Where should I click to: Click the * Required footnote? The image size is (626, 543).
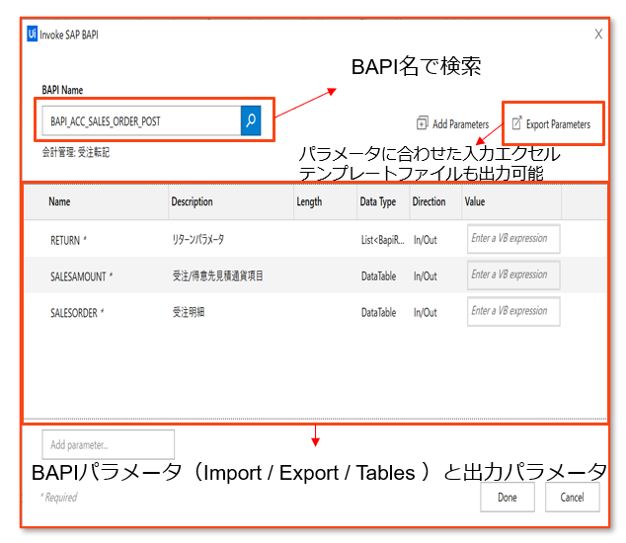(58, 497)
